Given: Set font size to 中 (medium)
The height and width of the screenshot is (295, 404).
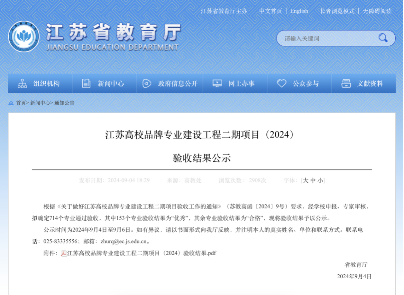Looking at the screenshot, I should 313,180.
